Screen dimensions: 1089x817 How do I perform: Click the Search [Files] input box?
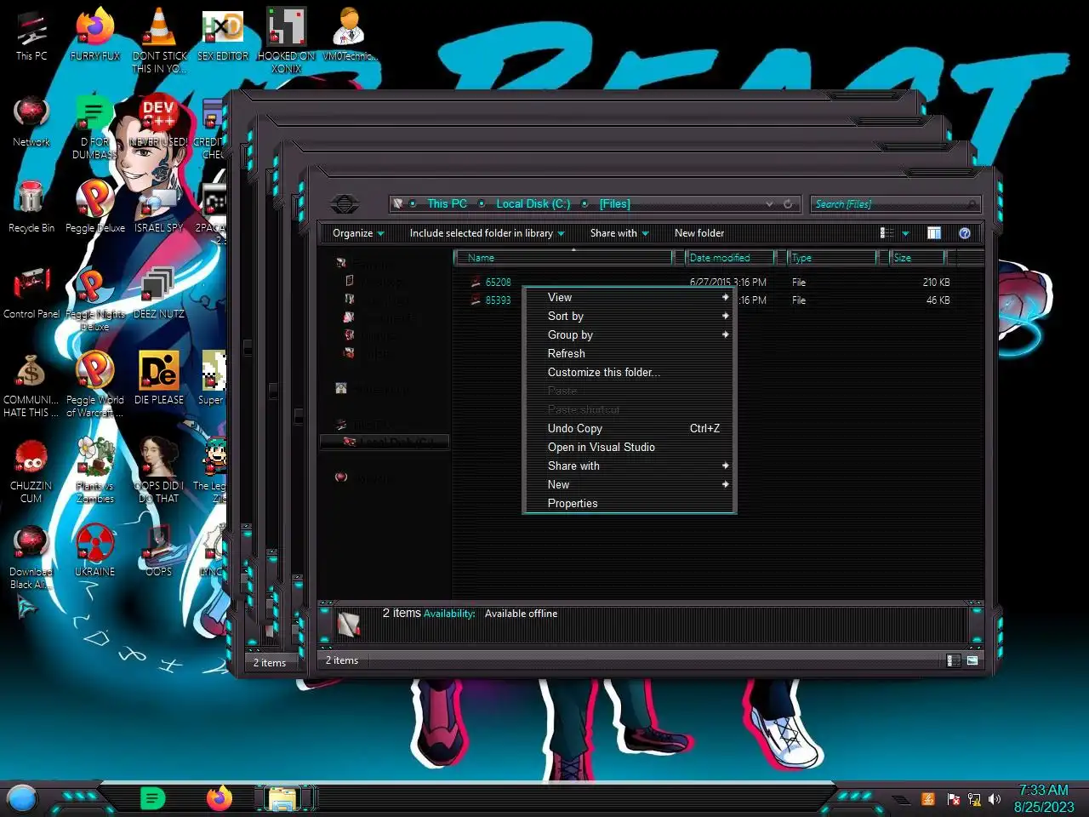point(895,204)
